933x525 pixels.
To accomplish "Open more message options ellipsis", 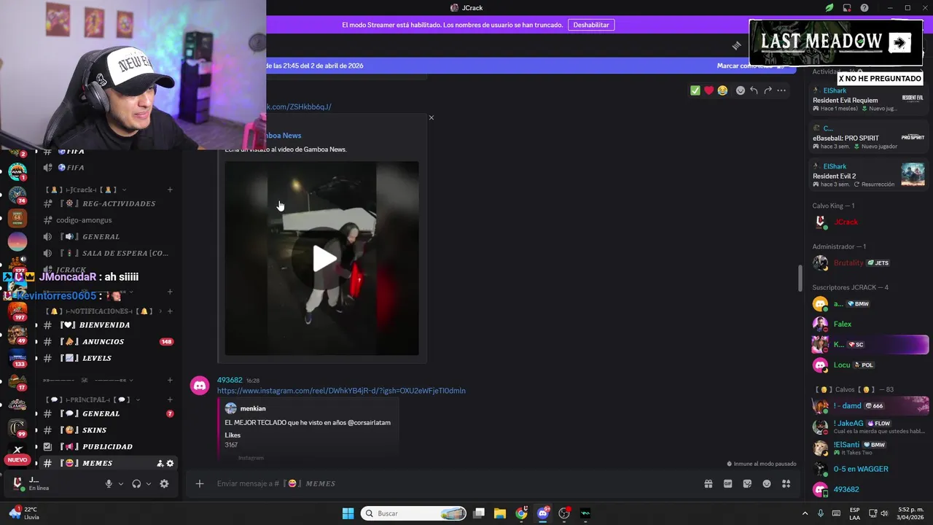I will pos(781,90).
